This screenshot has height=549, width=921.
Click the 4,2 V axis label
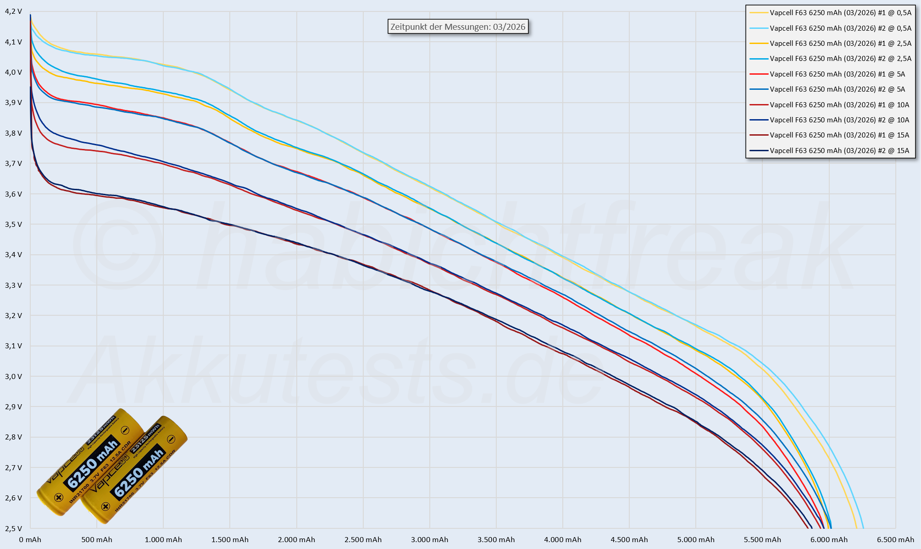[x=13, y=11]
